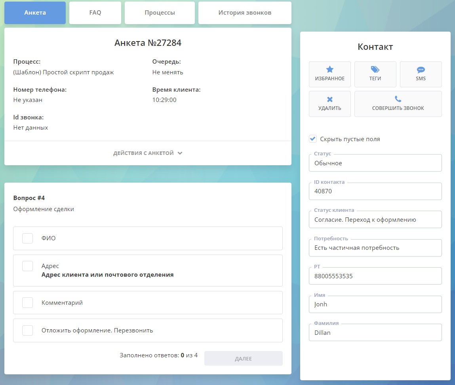Check Отложить оформление. Перезвонить option
The image size is (455, 385).
[28, 330]
